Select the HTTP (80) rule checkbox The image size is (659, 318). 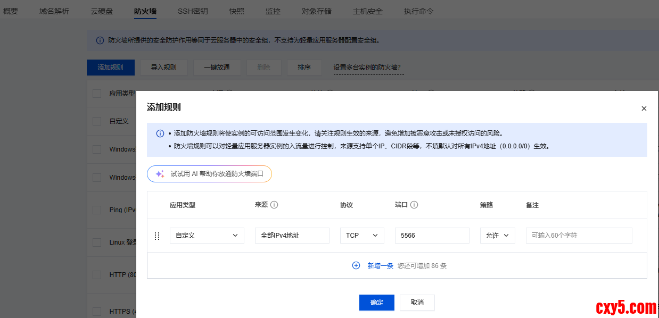pyautogui.click(x=97, y=275)
